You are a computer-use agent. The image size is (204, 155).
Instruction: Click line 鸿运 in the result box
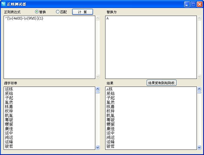[x=111, y=138]
